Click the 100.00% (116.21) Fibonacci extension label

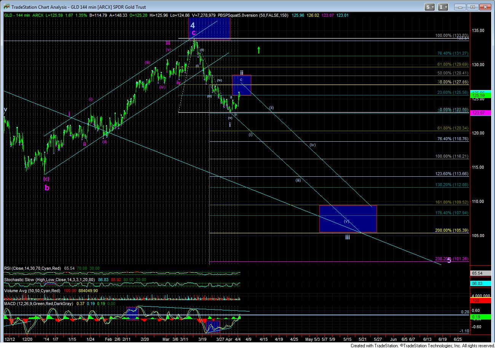click(x=452, y=157)
